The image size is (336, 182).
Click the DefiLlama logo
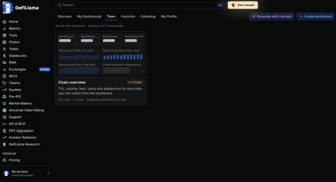coord(21,7)
